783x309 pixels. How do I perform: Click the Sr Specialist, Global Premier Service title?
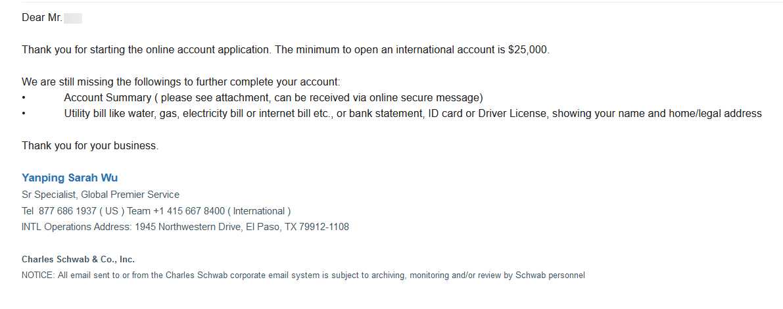(101, 195)
